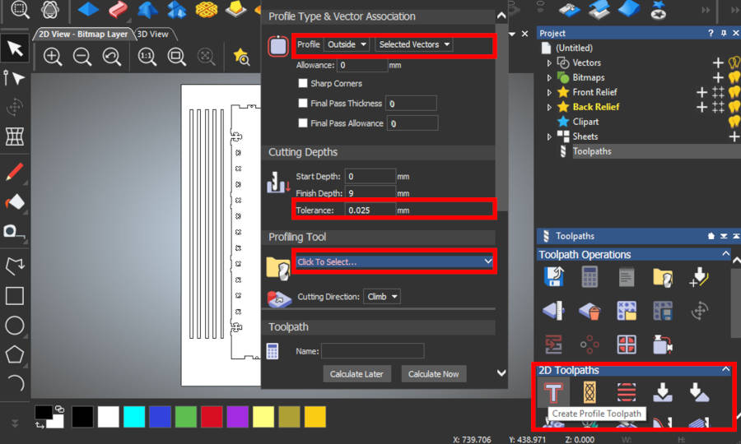This screenshot has height=444, width=741.
Task: Toggle Bitmaps visibility lightbulb
Action: click(734, 77)
